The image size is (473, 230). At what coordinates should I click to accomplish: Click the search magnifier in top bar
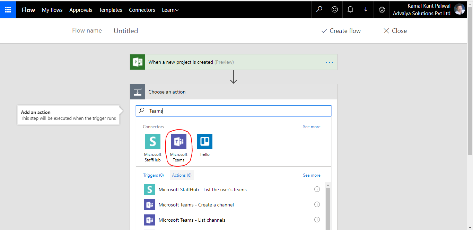point(319,10)
